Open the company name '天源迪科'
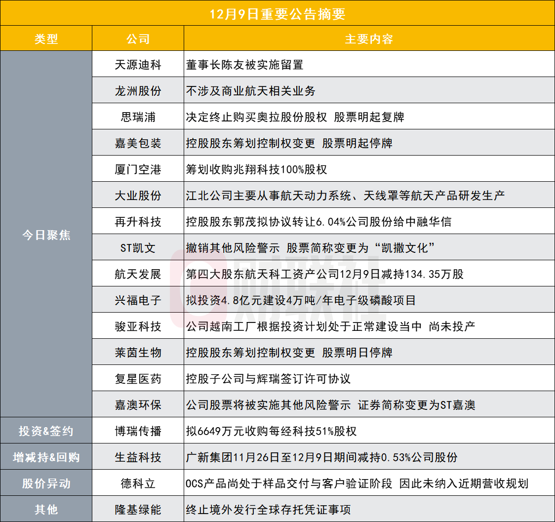555x522 pixels. (138, 65)
